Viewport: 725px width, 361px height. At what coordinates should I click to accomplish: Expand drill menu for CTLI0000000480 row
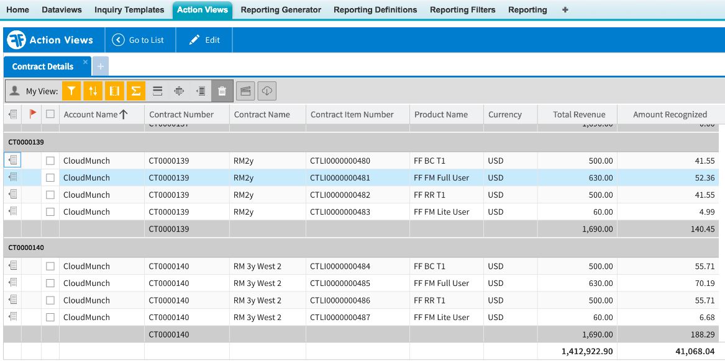point(13,161)
